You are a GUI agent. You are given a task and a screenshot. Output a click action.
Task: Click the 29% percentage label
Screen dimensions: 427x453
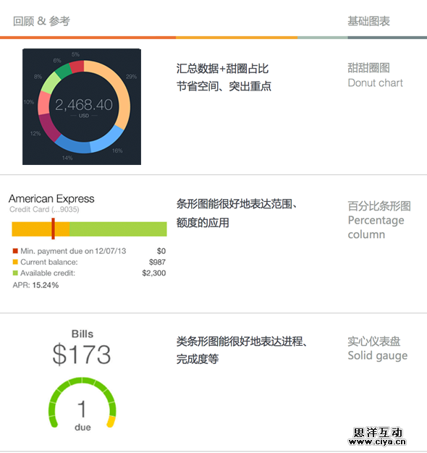coord(131,77)
